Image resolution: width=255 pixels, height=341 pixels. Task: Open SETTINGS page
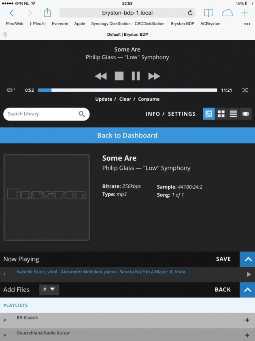182,114
